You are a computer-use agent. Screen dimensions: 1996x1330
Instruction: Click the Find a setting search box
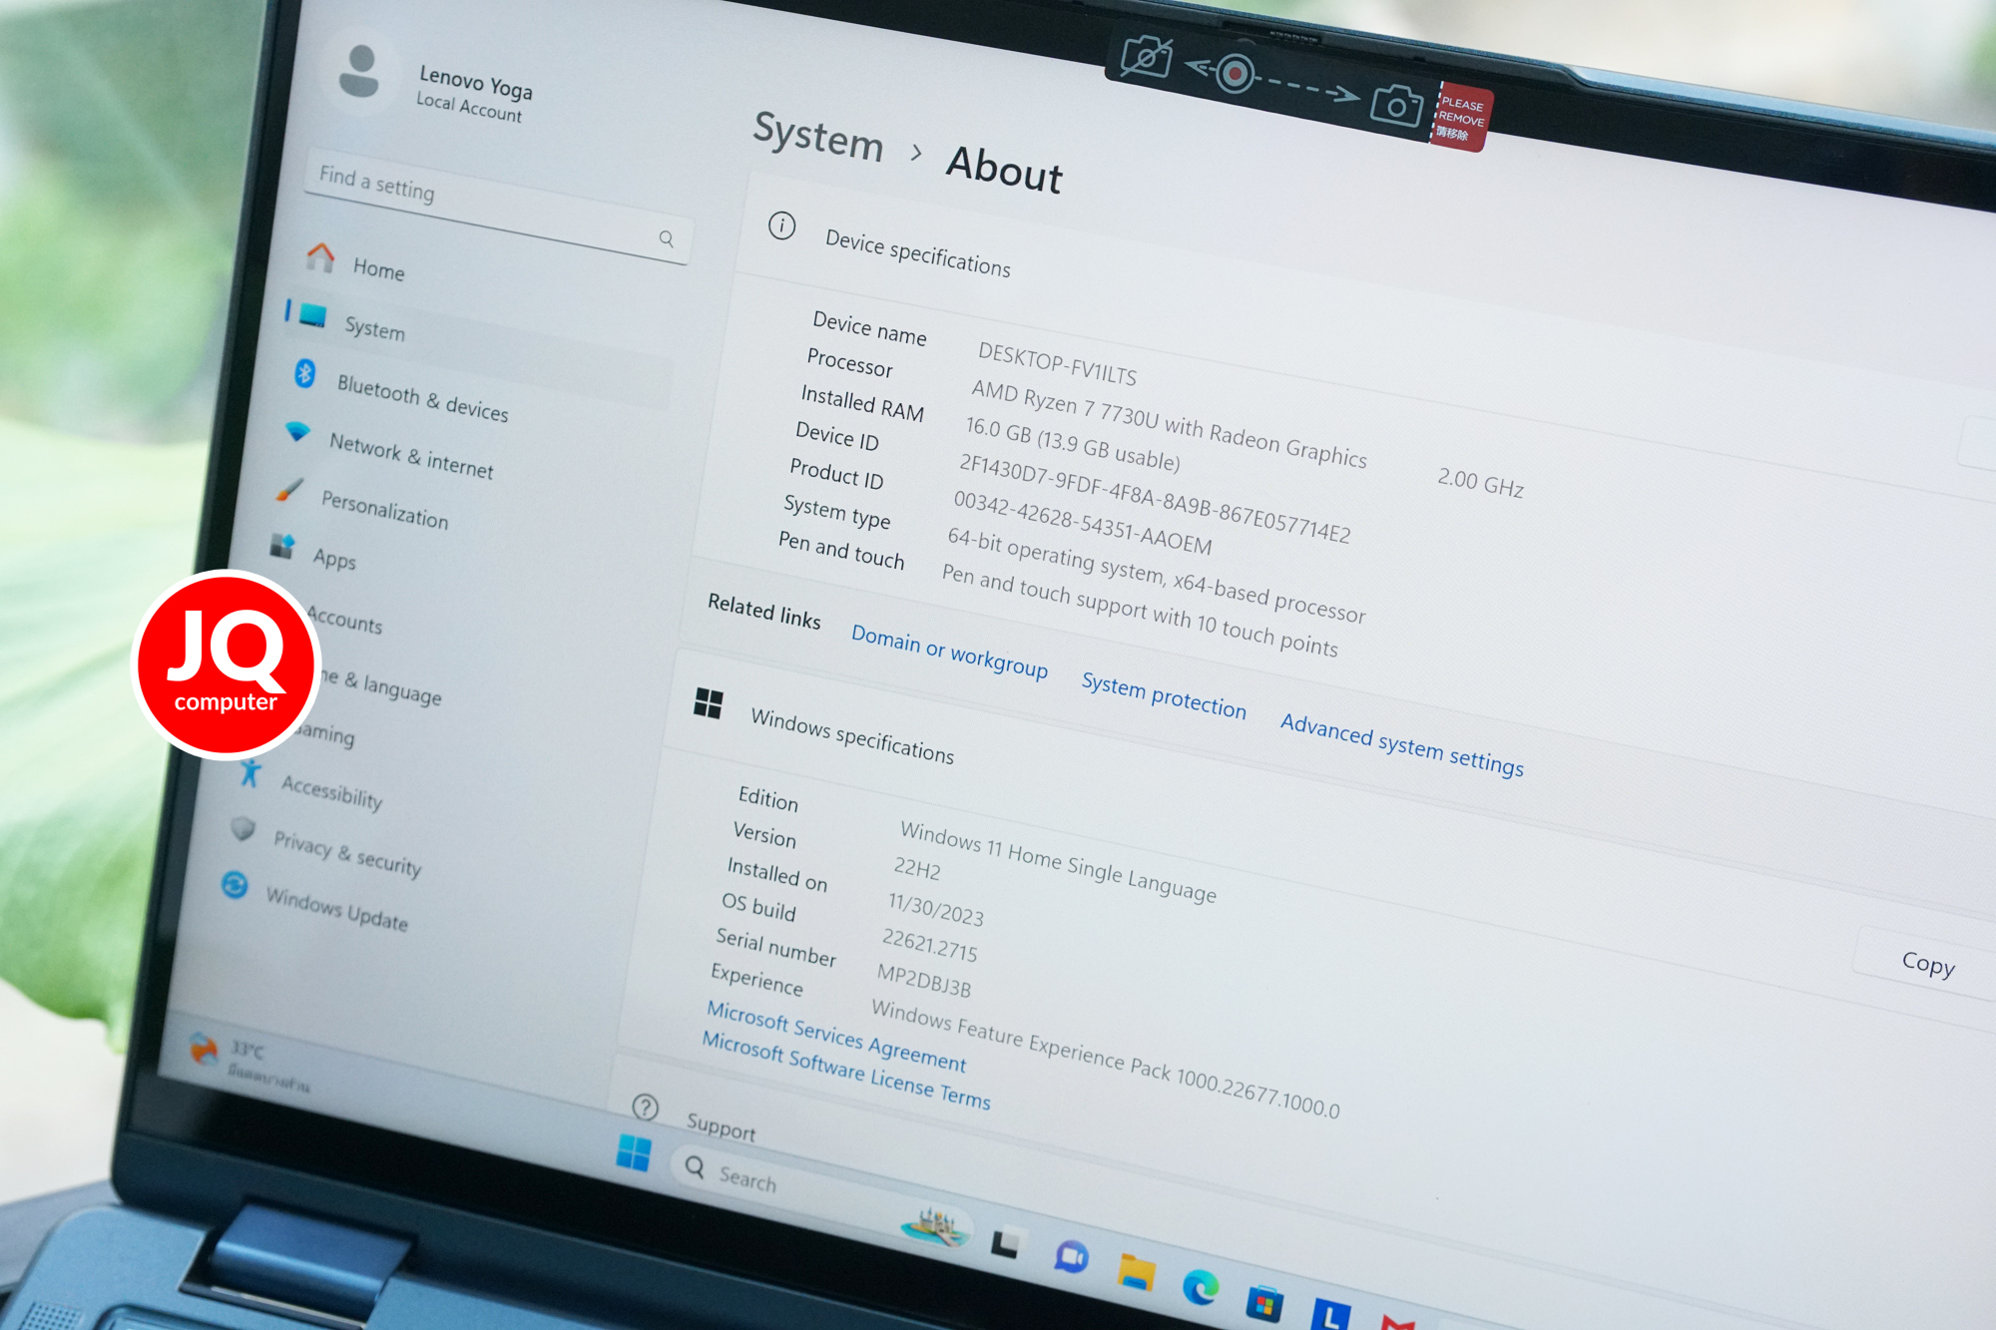[x=496, y=207]
